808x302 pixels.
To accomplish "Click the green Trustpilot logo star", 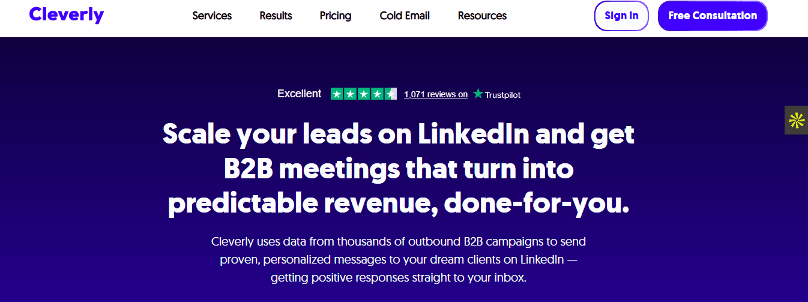I will point(478,94).
